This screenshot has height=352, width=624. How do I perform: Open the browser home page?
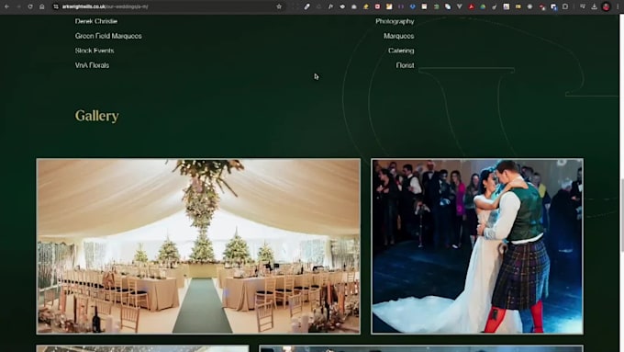pos(42,6)
